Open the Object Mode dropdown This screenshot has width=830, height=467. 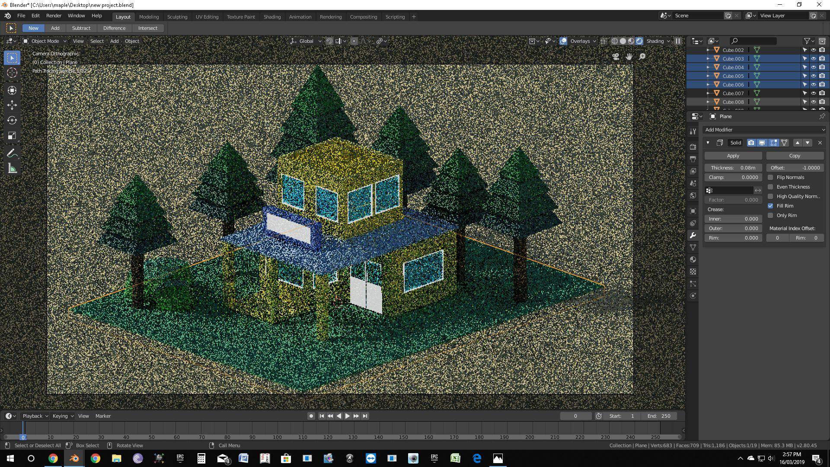click(x=45, y=41)
